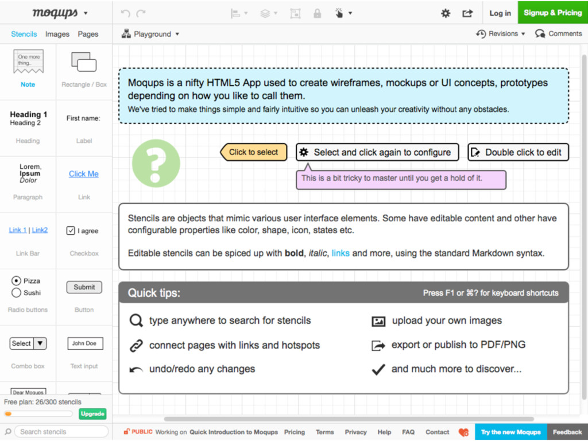Expand the layers tool dropdown arrow

tap(276, 14)
